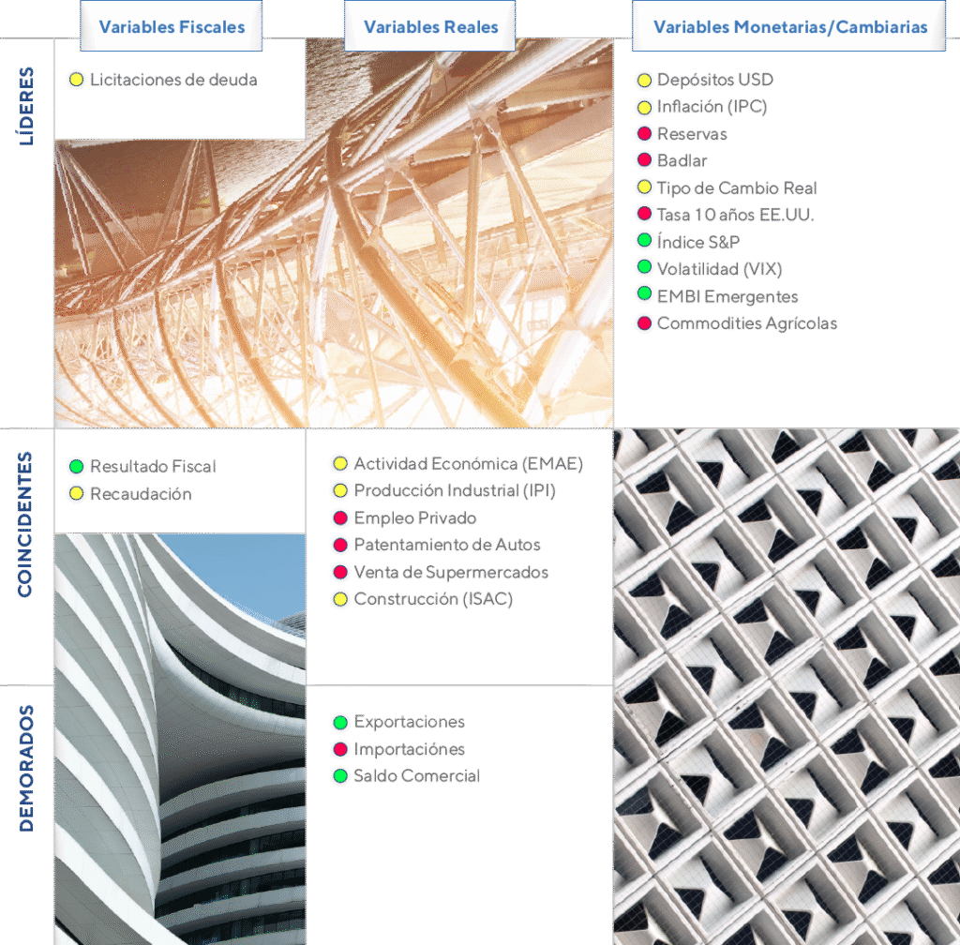Click the yellow dot beside Licitaciones de deuda

77,80
